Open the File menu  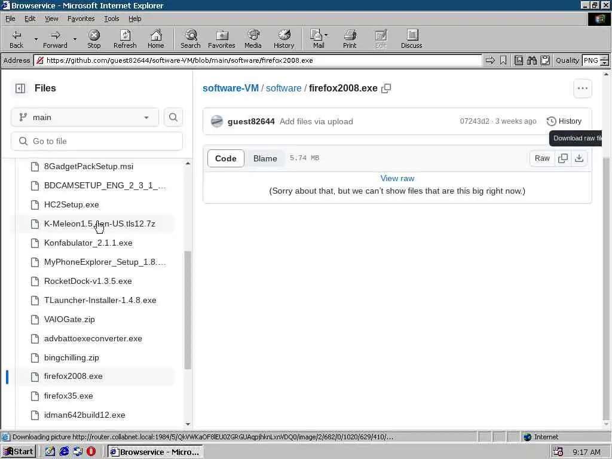pos(10,19)
